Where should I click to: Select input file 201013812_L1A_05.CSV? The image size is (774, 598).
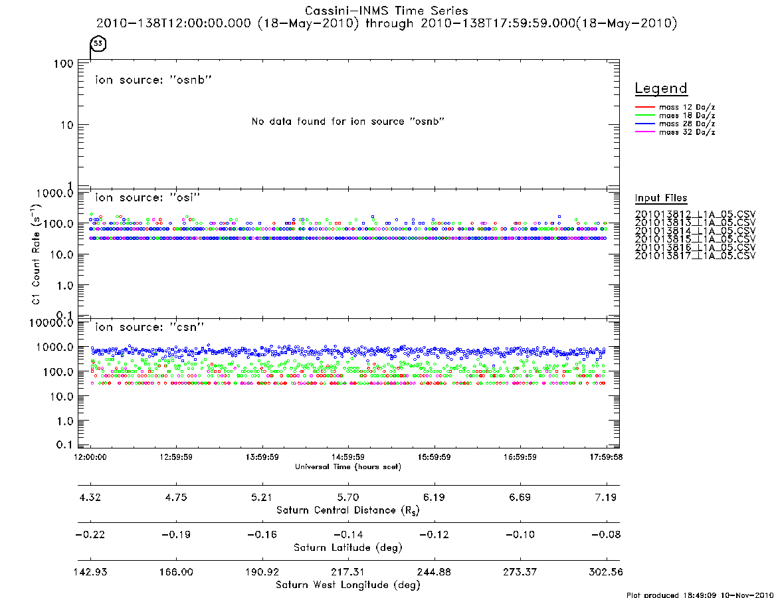695,215
